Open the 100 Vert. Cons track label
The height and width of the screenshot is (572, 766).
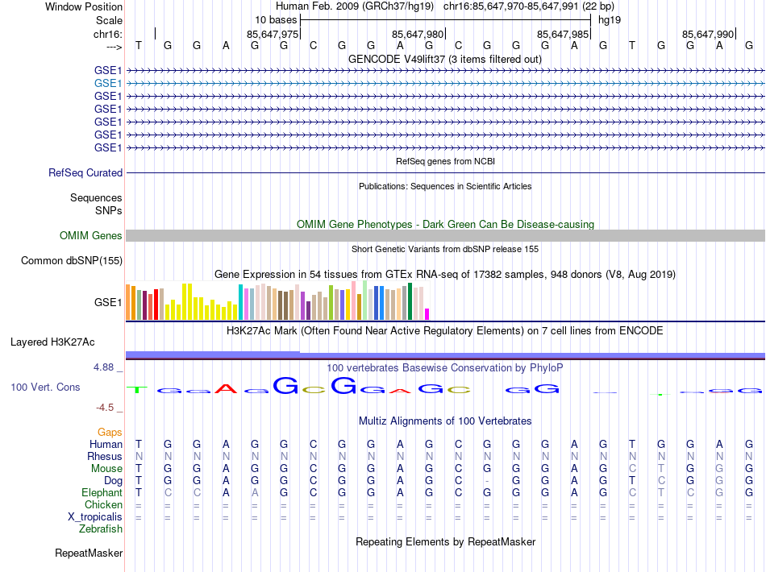pyautogui.click(x=45, y=388)
